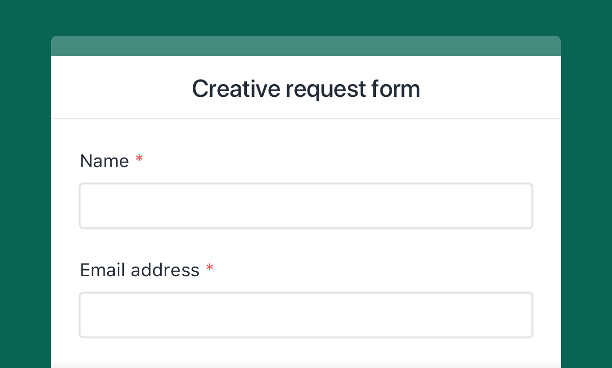This screenshot has height=368, width=612.
Task: Click inside the Email address input field
Action: point(306,314)
